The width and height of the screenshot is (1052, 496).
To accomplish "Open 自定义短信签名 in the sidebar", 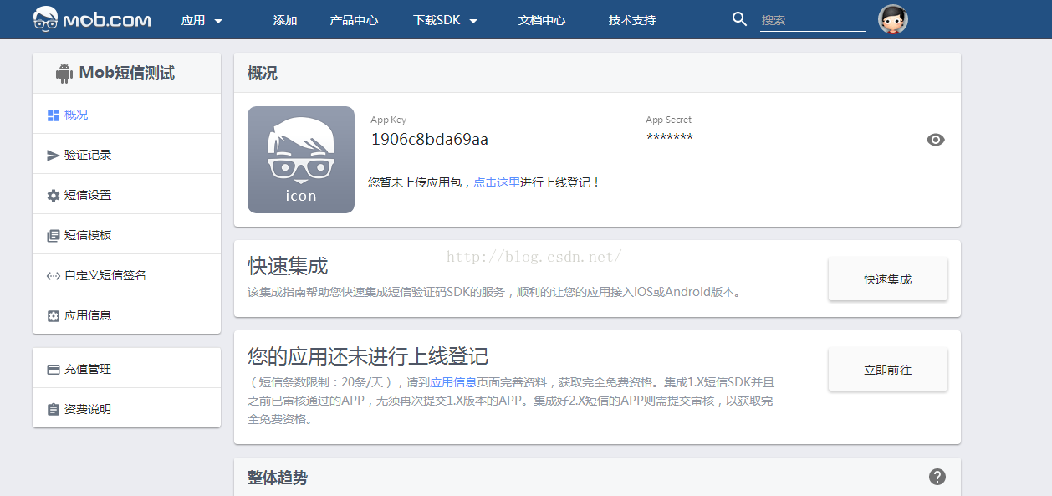I will pyautogui.click(x=126, y=275).
